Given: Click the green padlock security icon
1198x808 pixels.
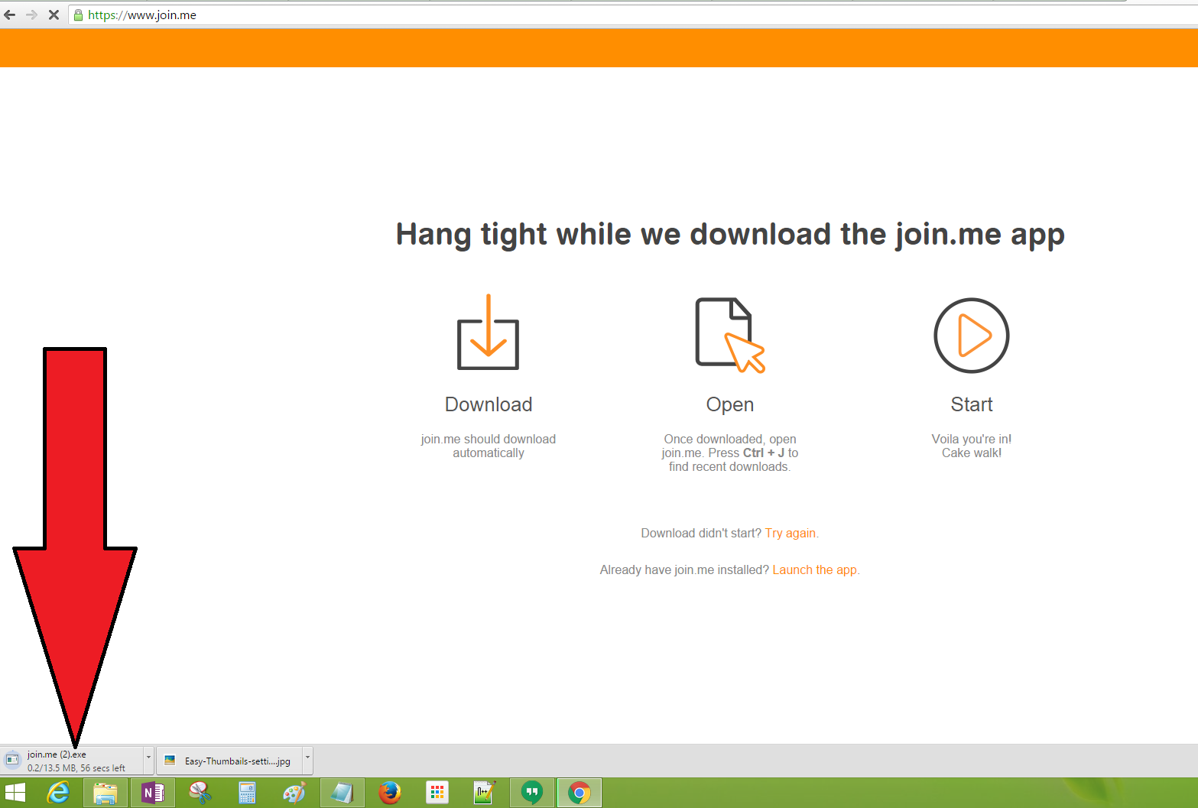Looking at the screenshot, I should (78, 15).
